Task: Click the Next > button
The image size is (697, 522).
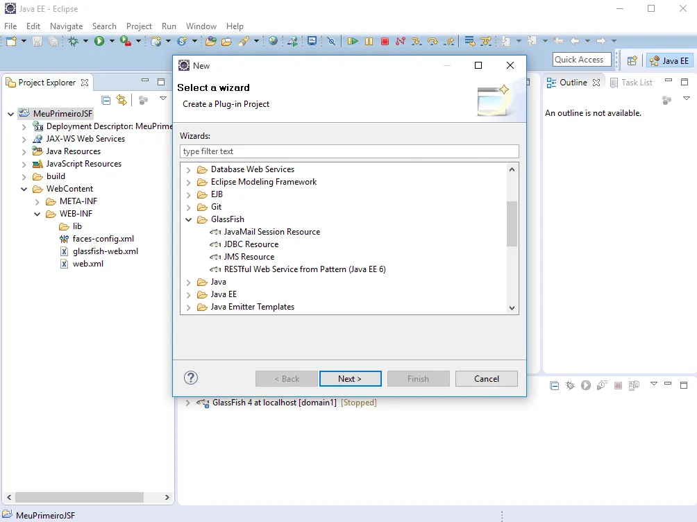Action: coord(350,379)
